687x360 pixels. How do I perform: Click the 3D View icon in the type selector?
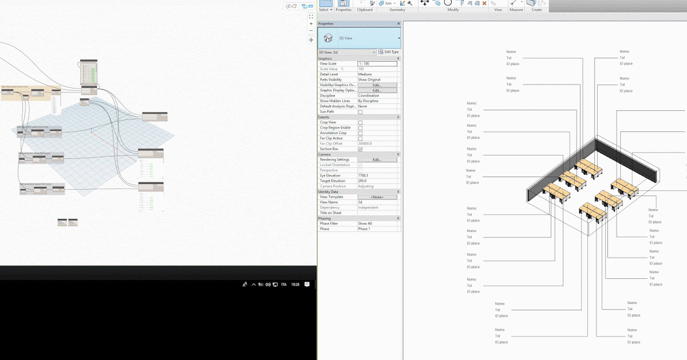[x=327, y=38]
